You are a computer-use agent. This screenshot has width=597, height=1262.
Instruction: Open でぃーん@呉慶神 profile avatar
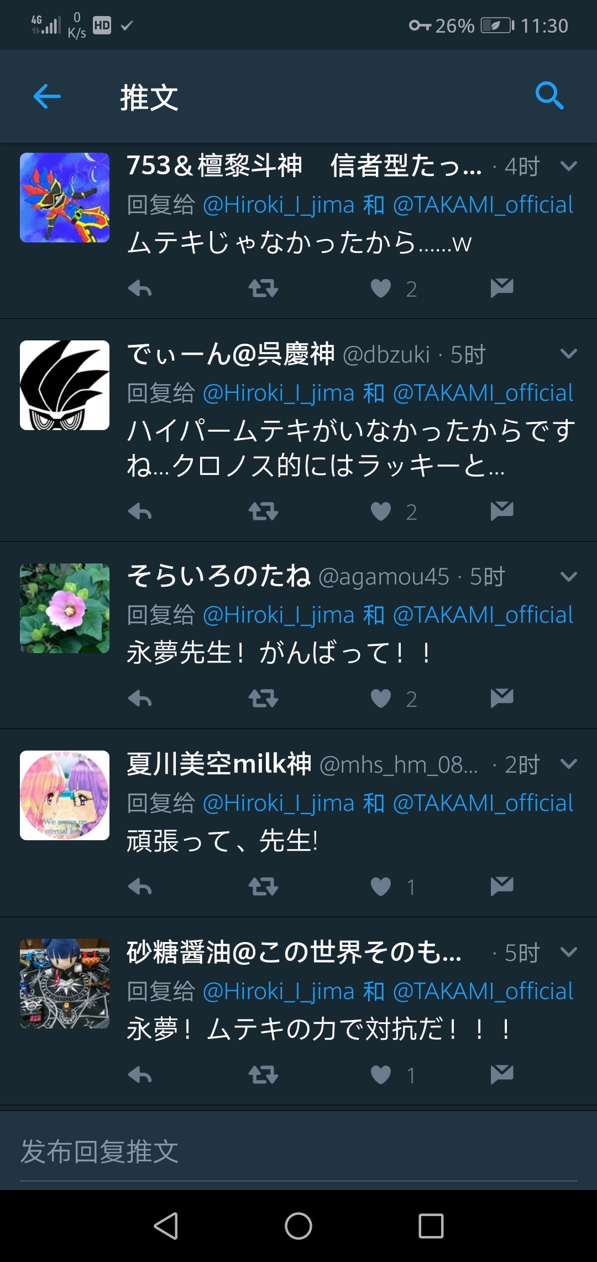coord(65,385)
